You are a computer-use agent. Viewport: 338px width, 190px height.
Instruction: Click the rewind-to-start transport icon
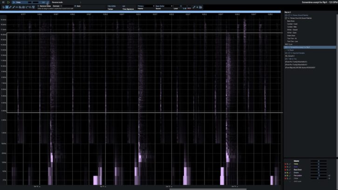[3, 2]
